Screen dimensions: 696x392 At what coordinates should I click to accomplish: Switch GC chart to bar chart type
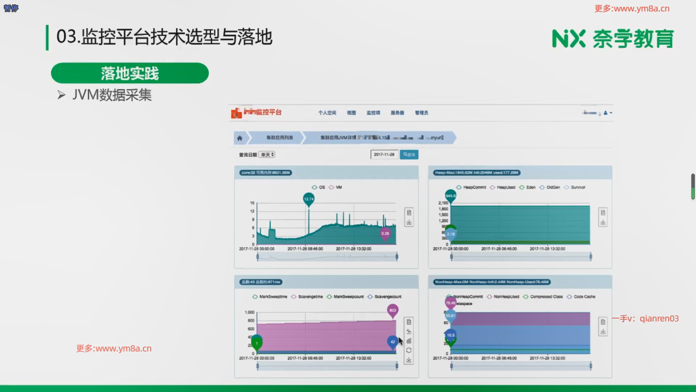coord(409,341)
